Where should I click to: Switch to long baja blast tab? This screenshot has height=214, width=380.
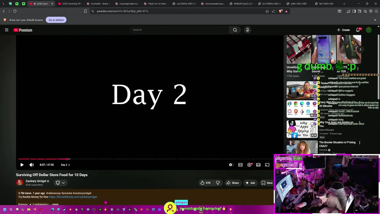pyautogui.click(x=126, y=4)
